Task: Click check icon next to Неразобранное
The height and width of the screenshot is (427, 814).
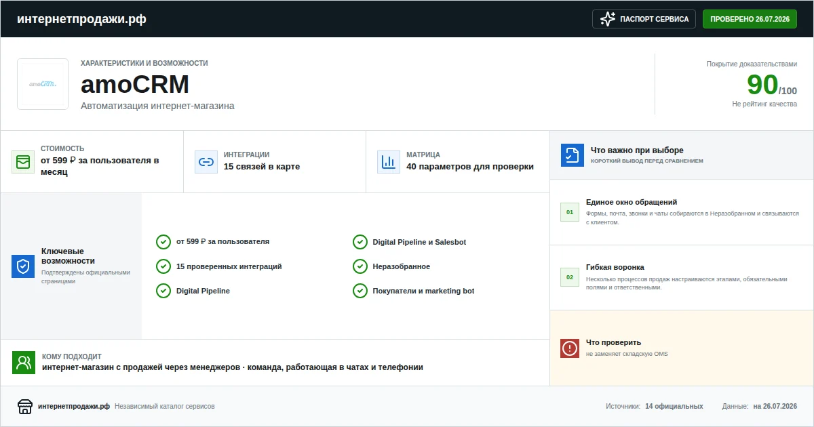Action: click(x=360, y=266)
